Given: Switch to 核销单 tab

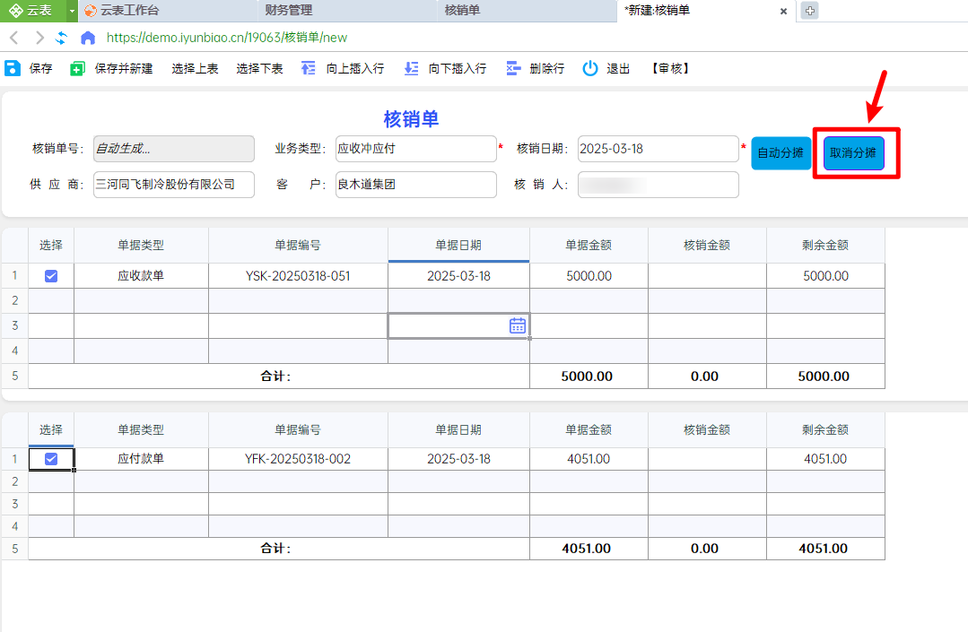Looking at the screenshot, I should pos(526,11).
